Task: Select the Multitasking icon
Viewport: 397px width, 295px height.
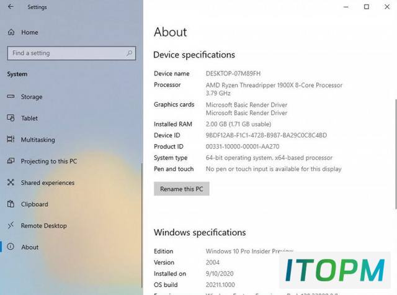Action: coord(11,139)
